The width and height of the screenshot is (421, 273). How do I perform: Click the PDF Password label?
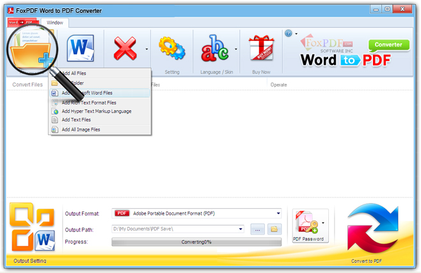[308, 239]
